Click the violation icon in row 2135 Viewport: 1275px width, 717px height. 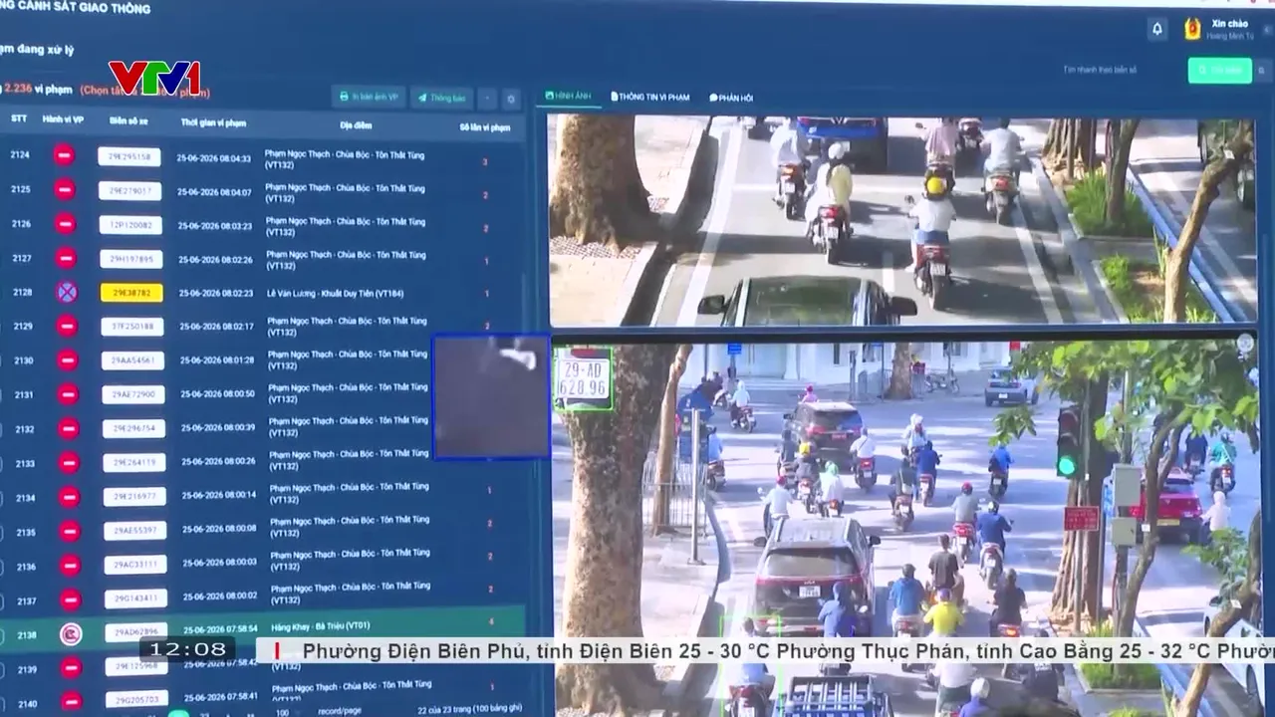pos(70,532)
